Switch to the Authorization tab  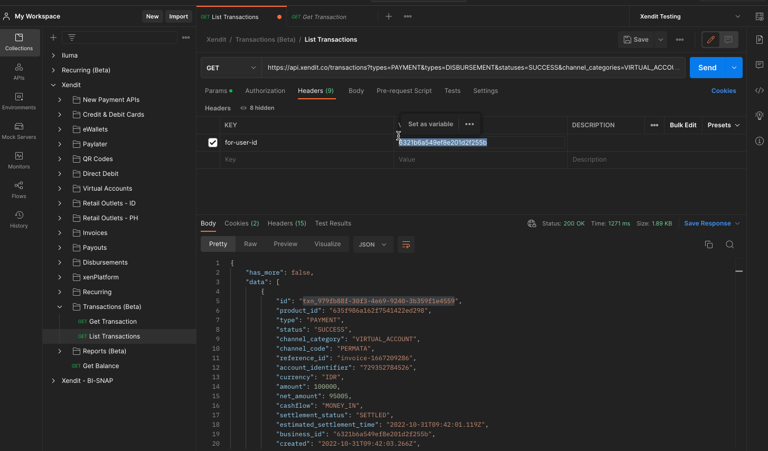point(265,91)
